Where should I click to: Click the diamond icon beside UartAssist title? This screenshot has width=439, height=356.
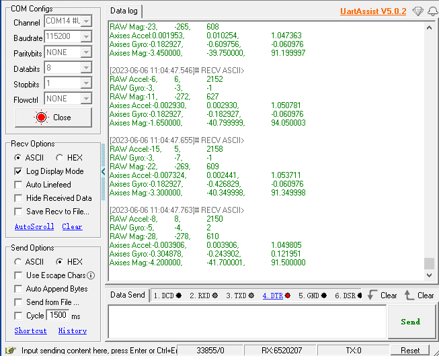(417, 11)
